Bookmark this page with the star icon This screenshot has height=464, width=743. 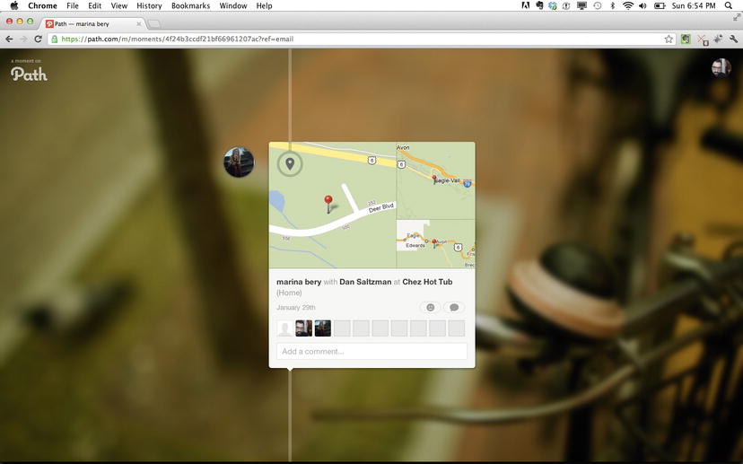pos(669,39)
